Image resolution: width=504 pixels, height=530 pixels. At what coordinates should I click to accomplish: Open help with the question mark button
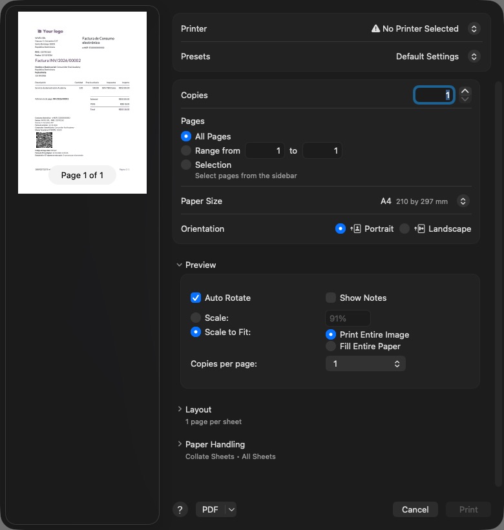click(180, 510)
